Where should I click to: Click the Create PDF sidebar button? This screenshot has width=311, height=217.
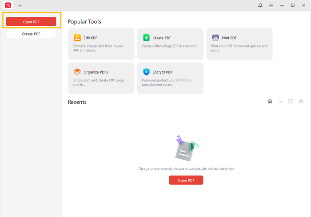click(x=31, y=34)
